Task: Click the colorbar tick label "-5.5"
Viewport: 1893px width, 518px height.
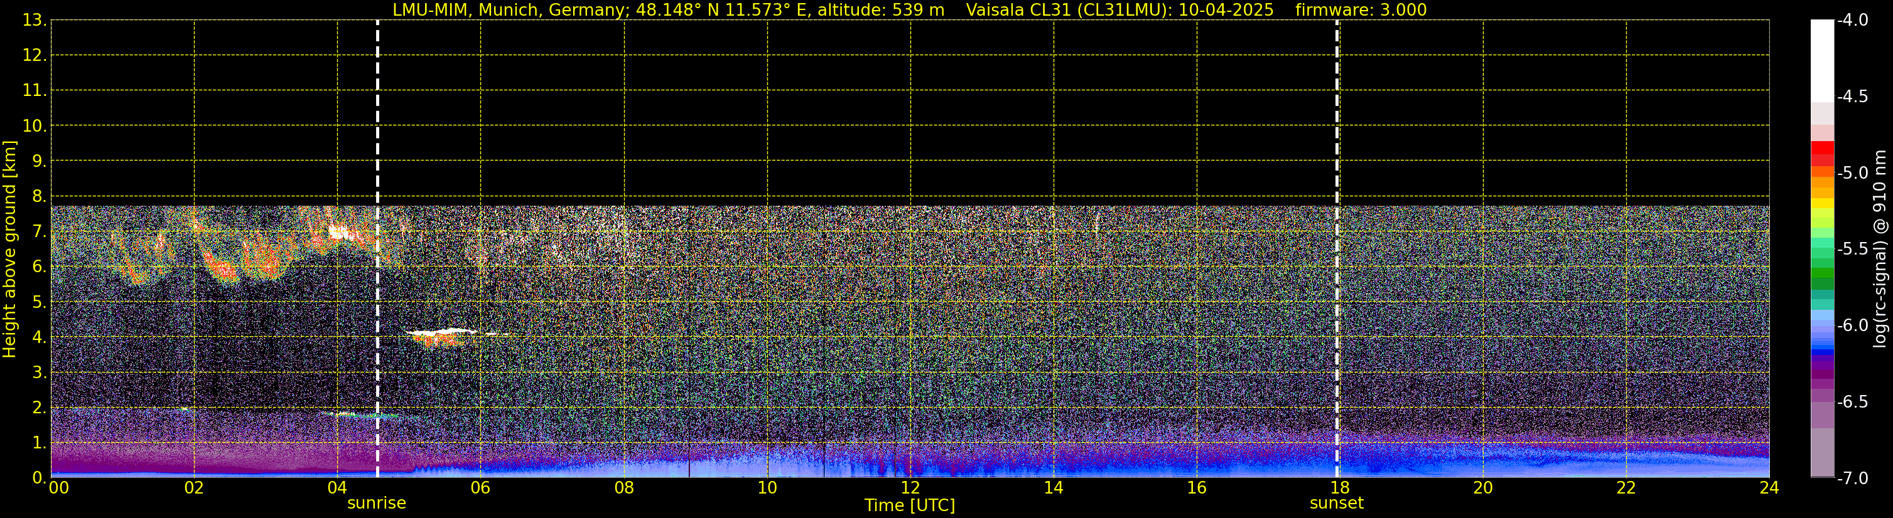Action: pyautogui.click(x=1852, y=250)
